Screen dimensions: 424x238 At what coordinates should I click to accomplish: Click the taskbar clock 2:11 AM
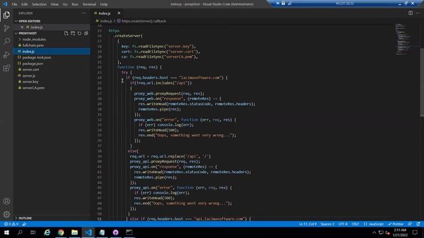[399, 232]
